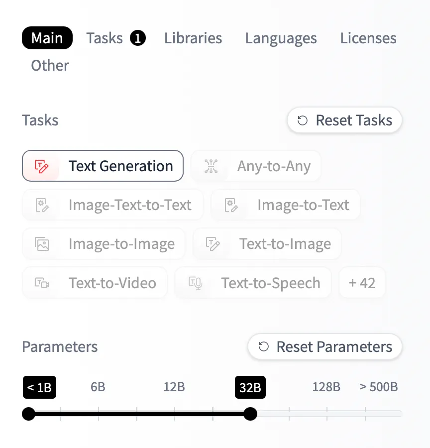
Task: Enable the Any-to-Any task filter
Action: point(273,166)
